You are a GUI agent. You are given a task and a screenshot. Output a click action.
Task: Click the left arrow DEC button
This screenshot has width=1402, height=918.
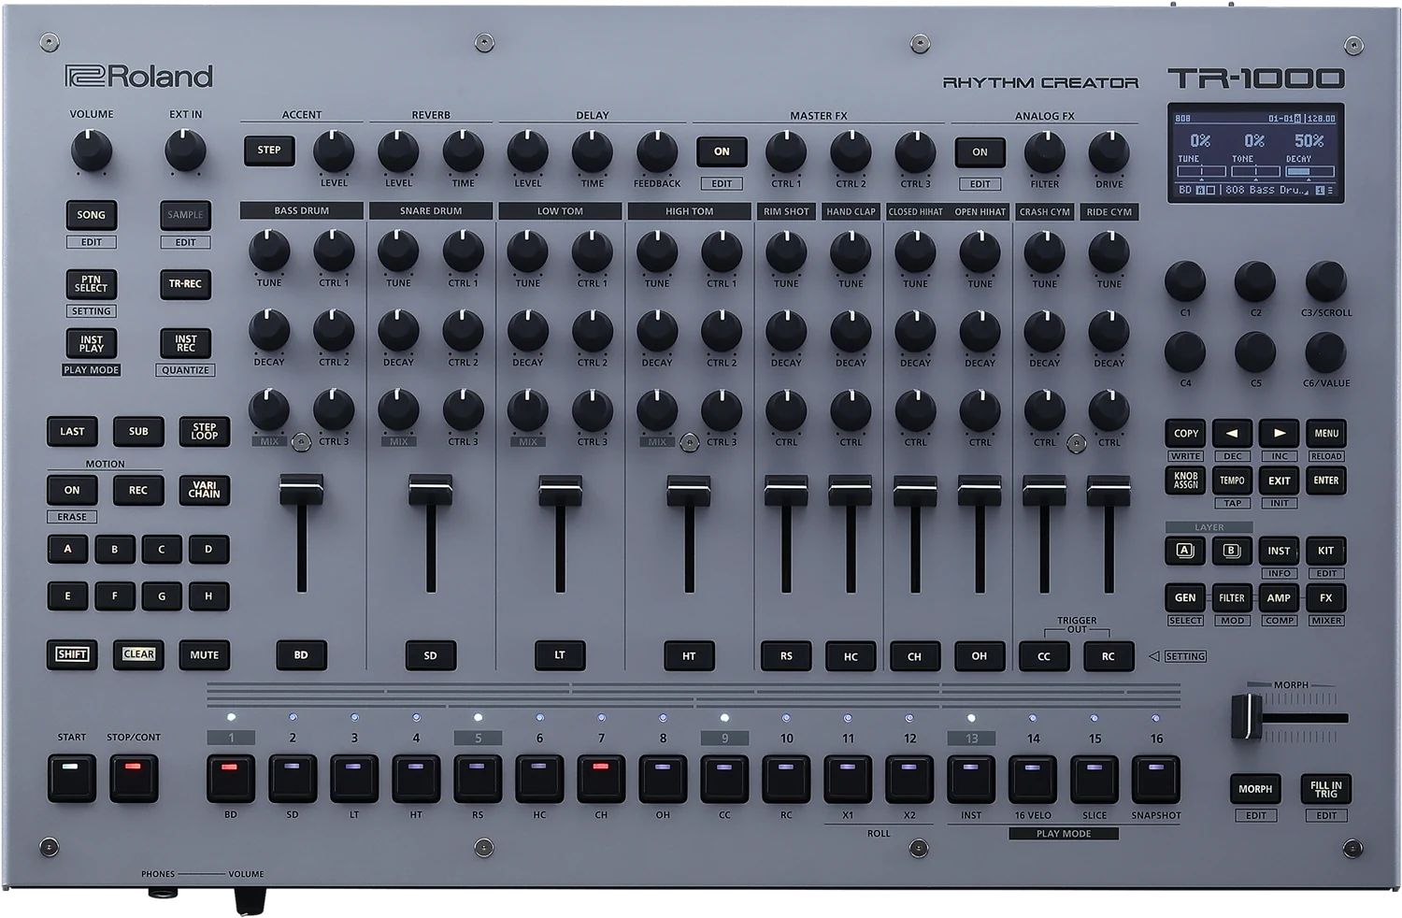tap(1232, 433)
